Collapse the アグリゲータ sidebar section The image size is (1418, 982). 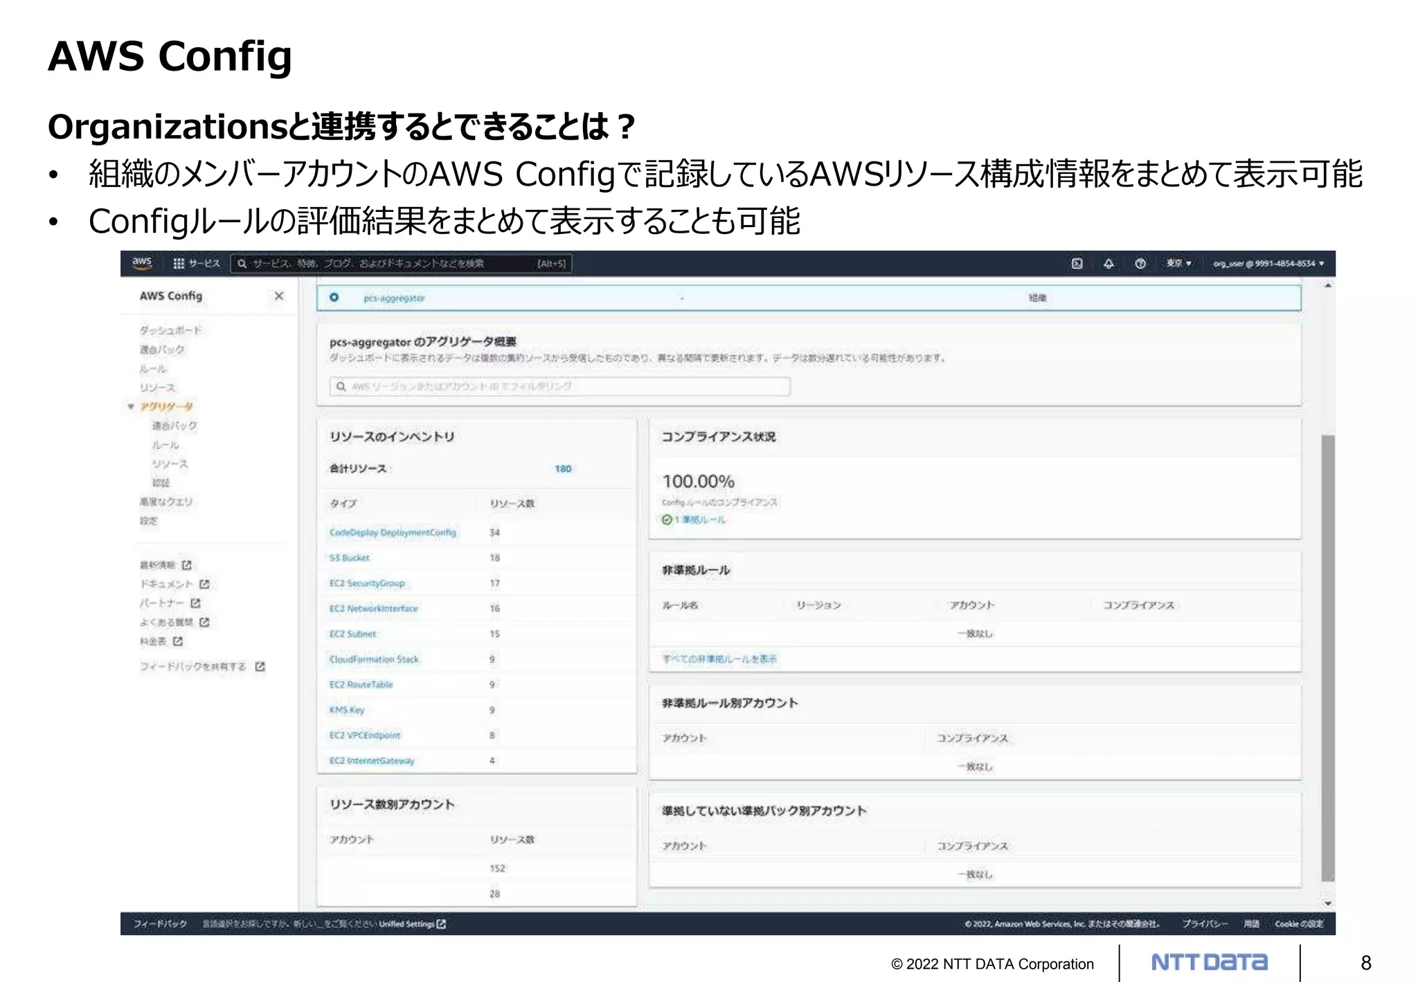click(131, 407)
